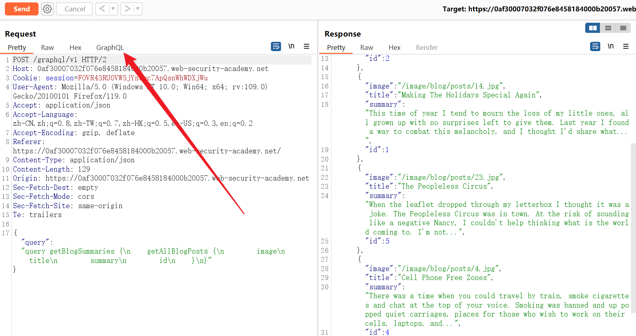The width and height of the screenshot is (636, 336).
Task: Switch to the Render tab in Response
Action: 426,47
